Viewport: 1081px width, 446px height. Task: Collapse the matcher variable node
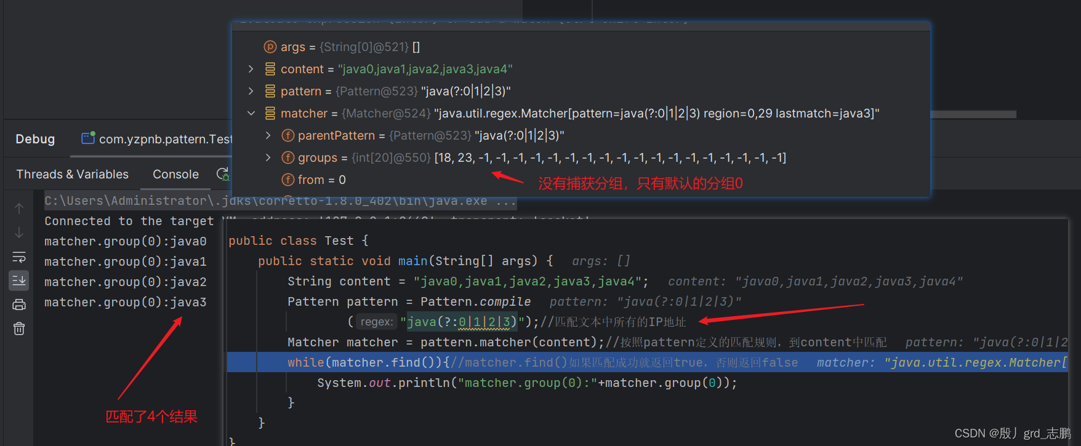(x=251, y=113)
